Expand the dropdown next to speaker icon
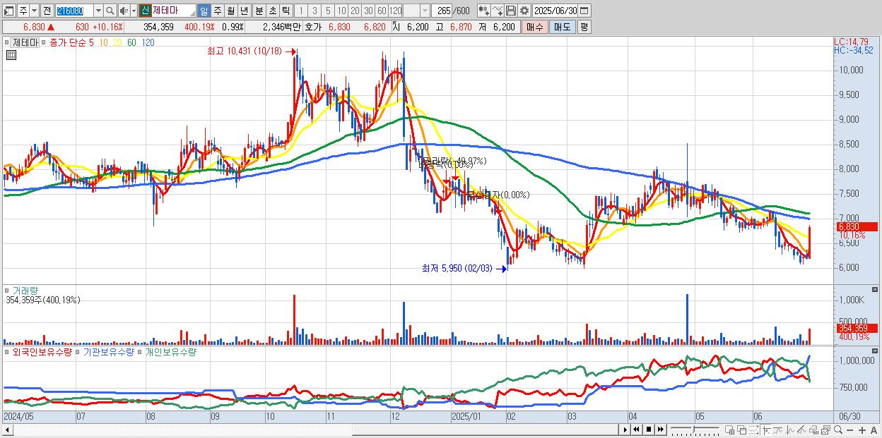This screenshot has height=438, width=882. click(x=134, y=11)
